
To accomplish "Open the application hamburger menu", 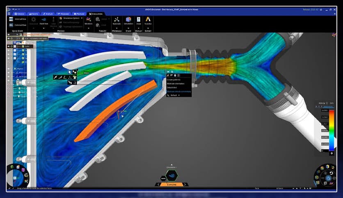I will (x=9, y=14).
